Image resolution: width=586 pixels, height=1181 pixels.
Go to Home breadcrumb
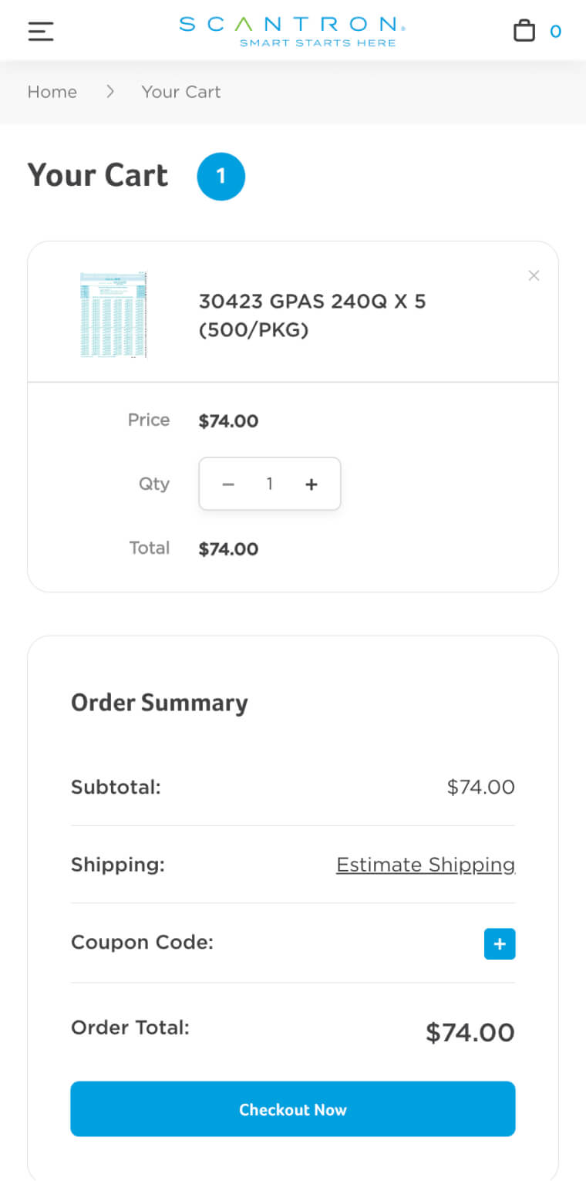52,92
